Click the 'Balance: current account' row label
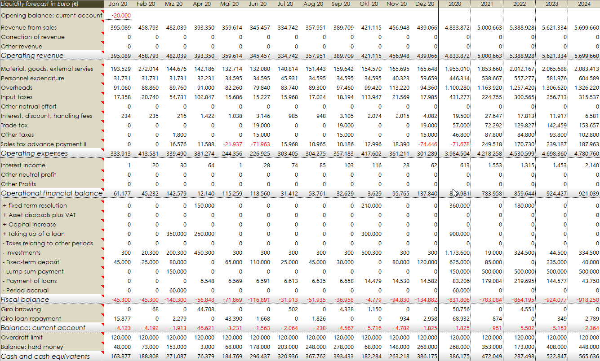Viewport: 600px width, 361px height. [x=43, y=328]
